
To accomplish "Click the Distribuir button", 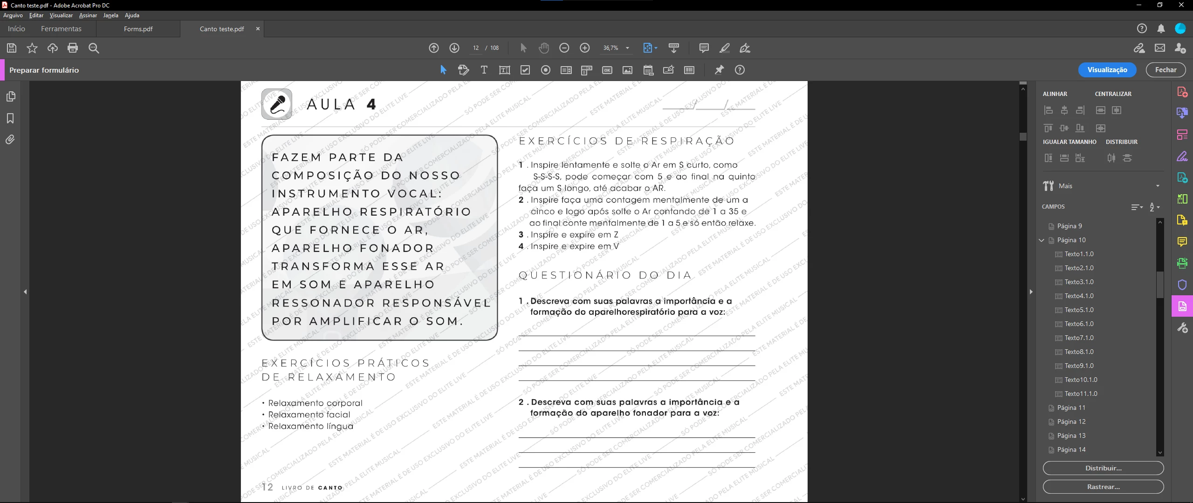I will point(1103,468).
